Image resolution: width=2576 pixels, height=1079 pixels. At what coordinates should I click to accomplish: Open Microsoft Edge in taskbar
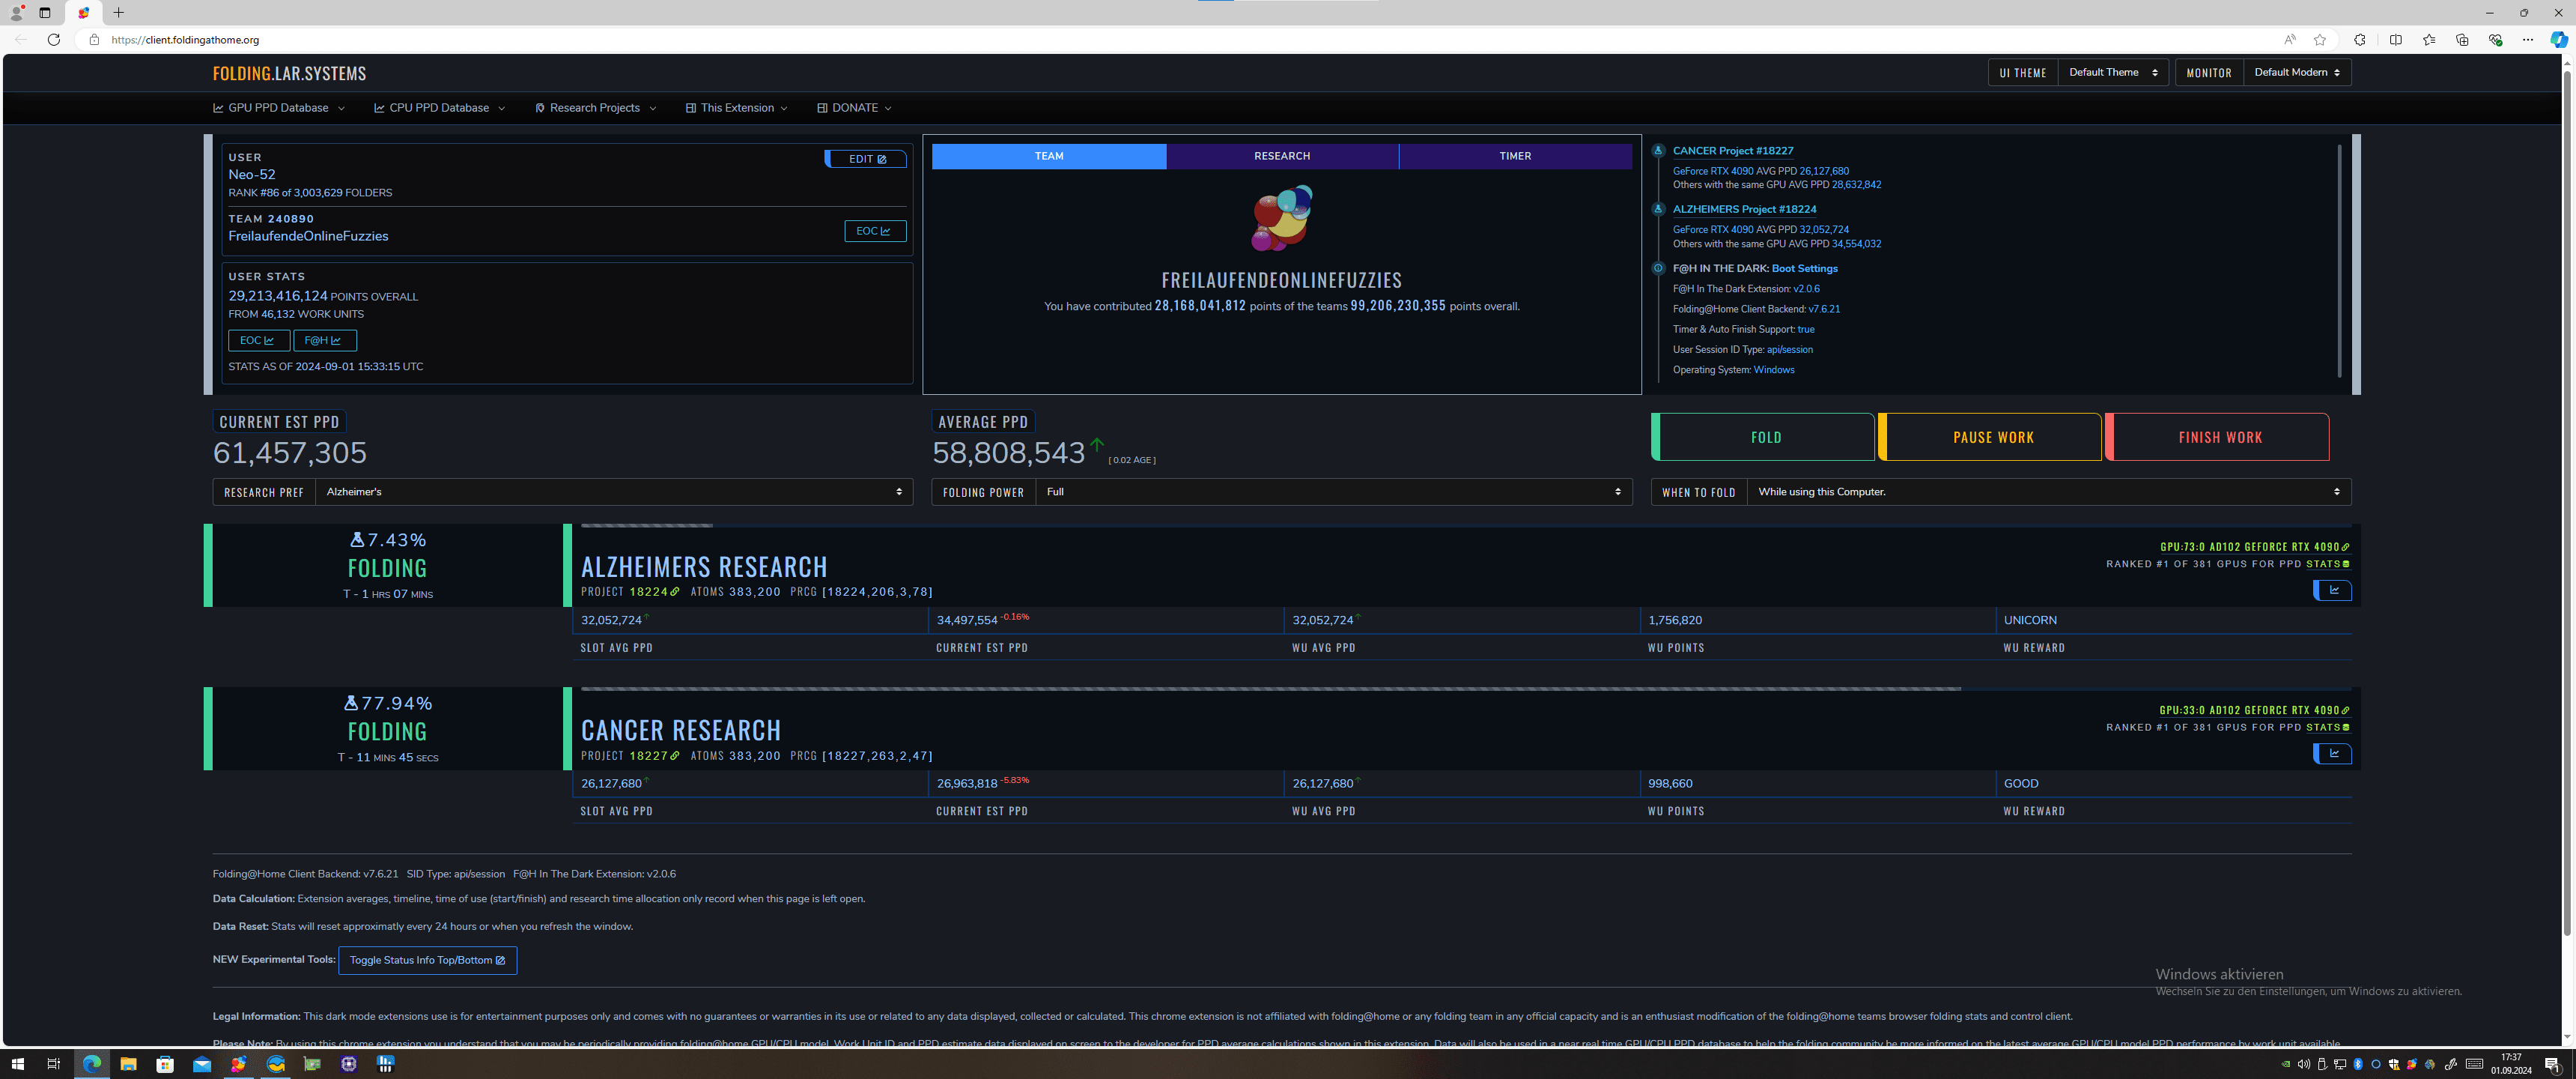point(92,1064)
